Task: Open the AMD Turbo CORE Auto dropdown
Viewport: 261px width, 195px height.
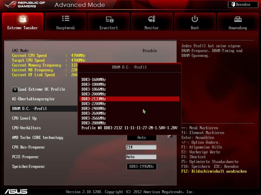Action: coord(142,138)
